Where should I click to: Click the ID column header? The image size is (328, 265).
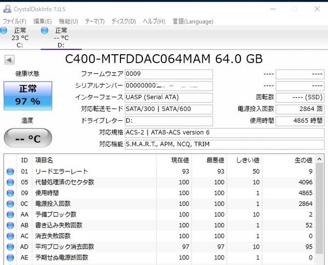tap(24, 160)
